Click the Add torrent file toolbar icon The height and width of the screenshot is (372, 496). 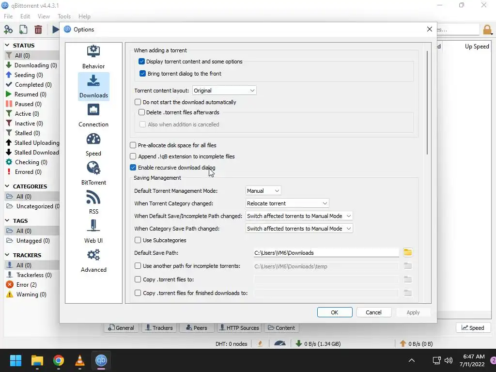pos(23,30)
